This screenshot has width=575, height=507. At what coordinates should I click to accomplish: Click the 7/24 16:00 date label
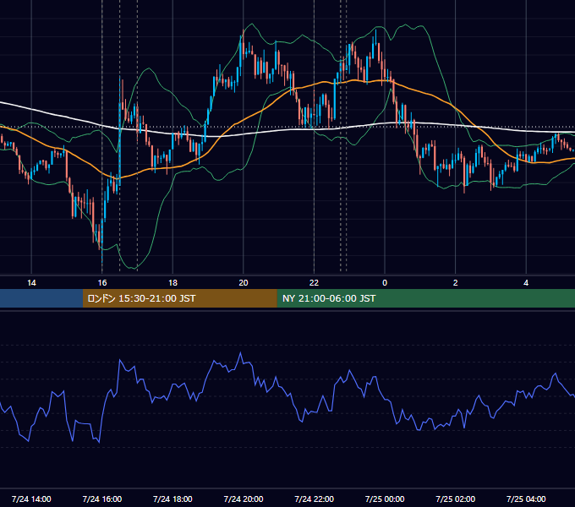[x=102, y=499]
